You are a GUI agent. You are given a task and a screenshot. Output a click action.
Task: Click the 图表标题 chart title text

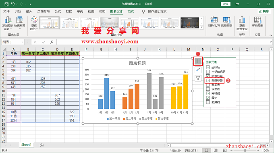pos(137,63)
